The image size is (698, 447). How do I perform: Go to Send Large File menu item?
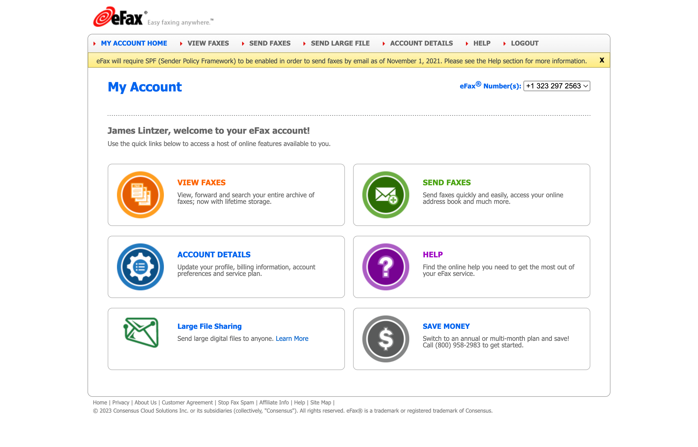coord(340,43)
